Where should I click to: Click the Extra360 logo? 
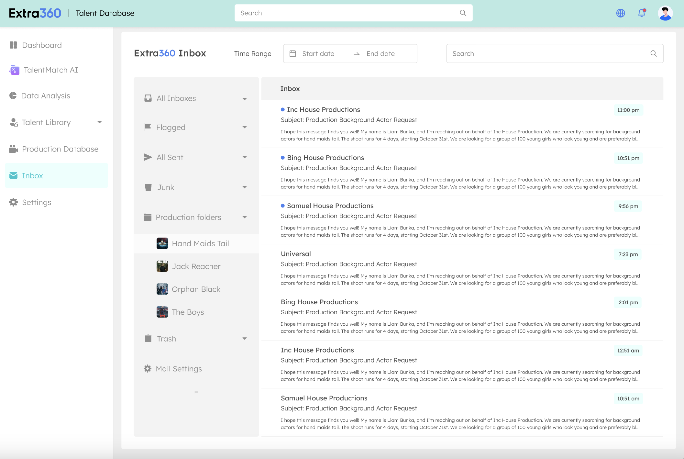[35, 13]
